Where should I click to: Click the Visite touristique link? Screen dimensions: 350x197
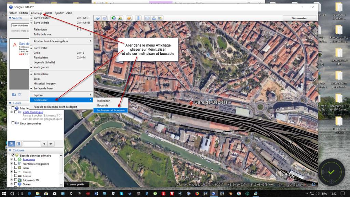[33, 112]
